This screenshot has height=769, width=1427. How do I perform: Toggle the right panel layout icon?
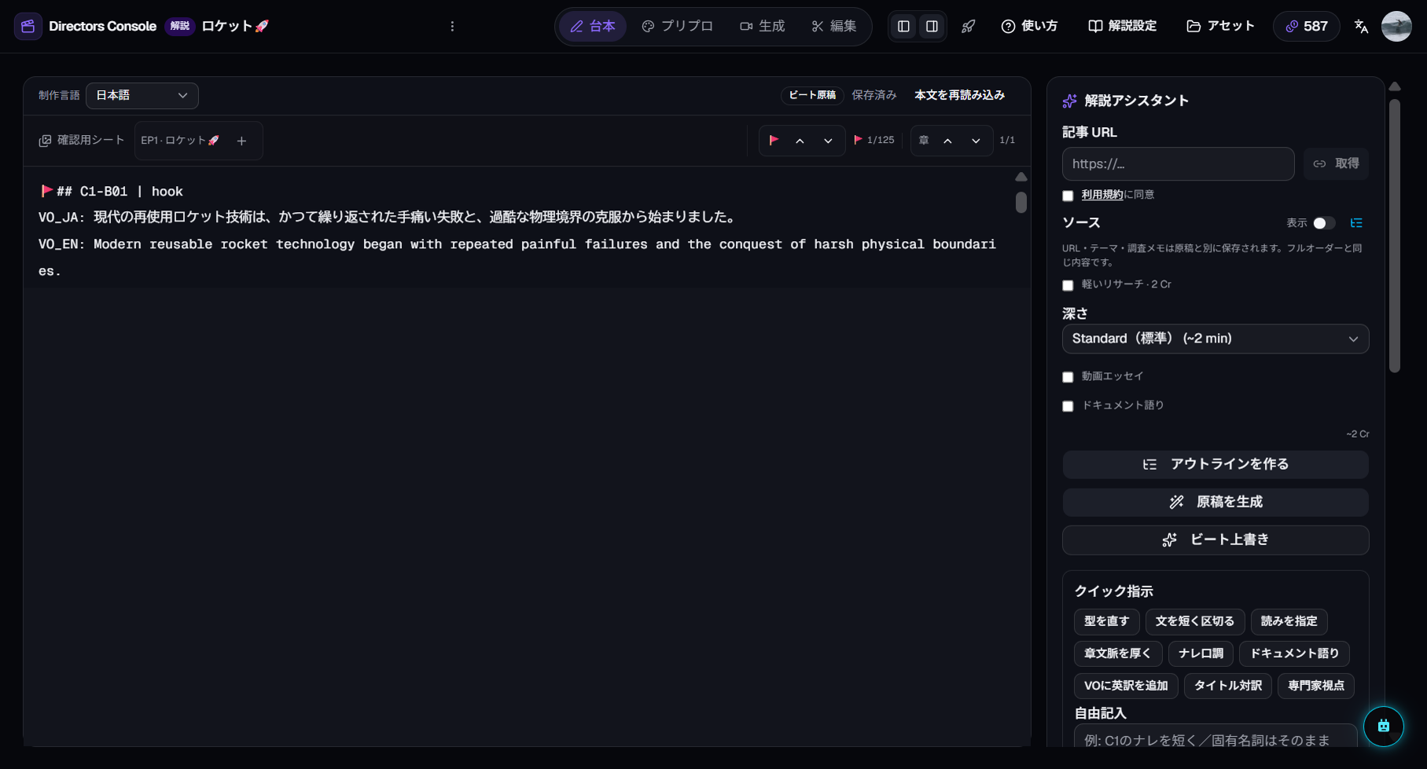932,26
